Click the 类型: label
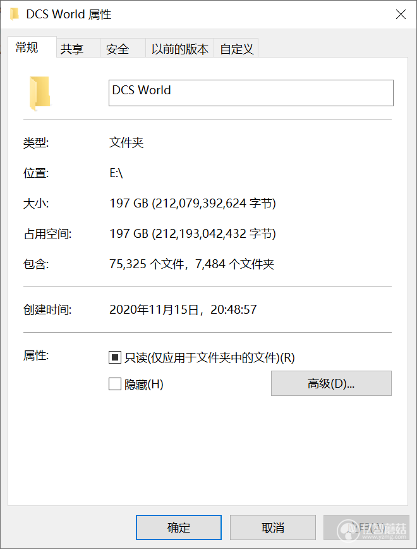Viewport: 417px width, 549px height. pyautogui.click(x=36, y=143)
